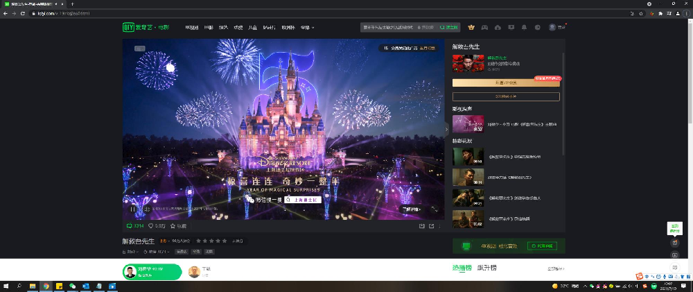
Task: Click the user avatar in header
Action: tap(552, 28)
